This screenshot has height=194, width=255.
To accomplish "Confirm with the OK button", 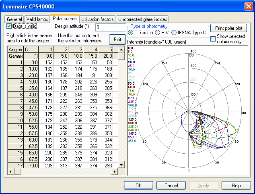I will (138, 186).
